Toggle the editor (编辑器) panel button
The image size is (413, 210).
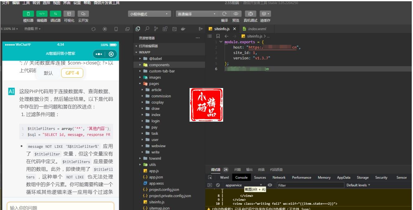(x=42, y=14)
